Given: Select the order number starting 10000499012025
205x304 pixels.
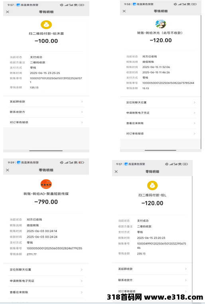Looking at the screenshot, I should click(x=162, y=246).
